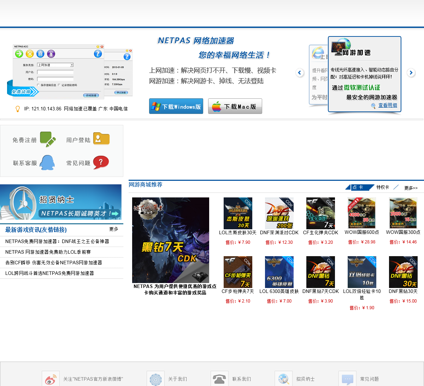Click the free register pencil icon
This screenshot has width=424, height=386.
[48, 139]
